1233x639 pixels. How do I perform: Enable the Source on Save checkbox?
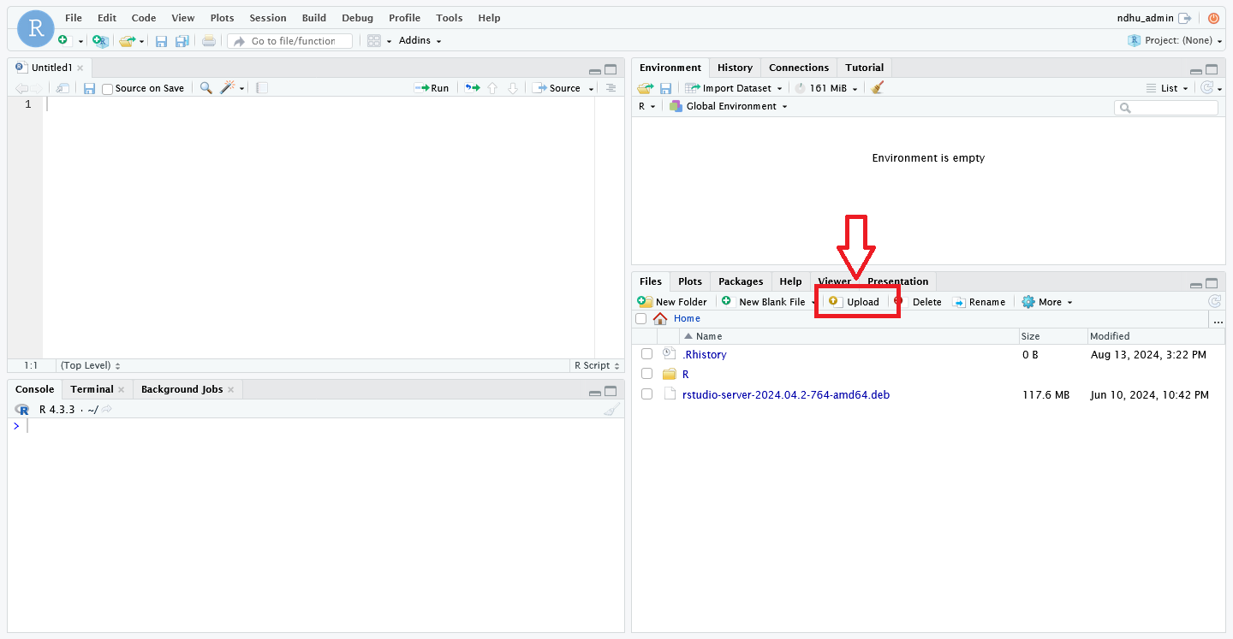(x=108, y=89)
